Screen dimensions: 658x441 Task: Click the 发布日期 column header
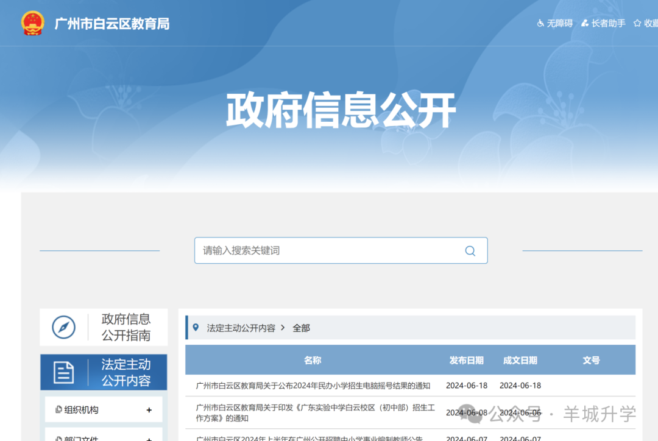(x=466, y=360)
